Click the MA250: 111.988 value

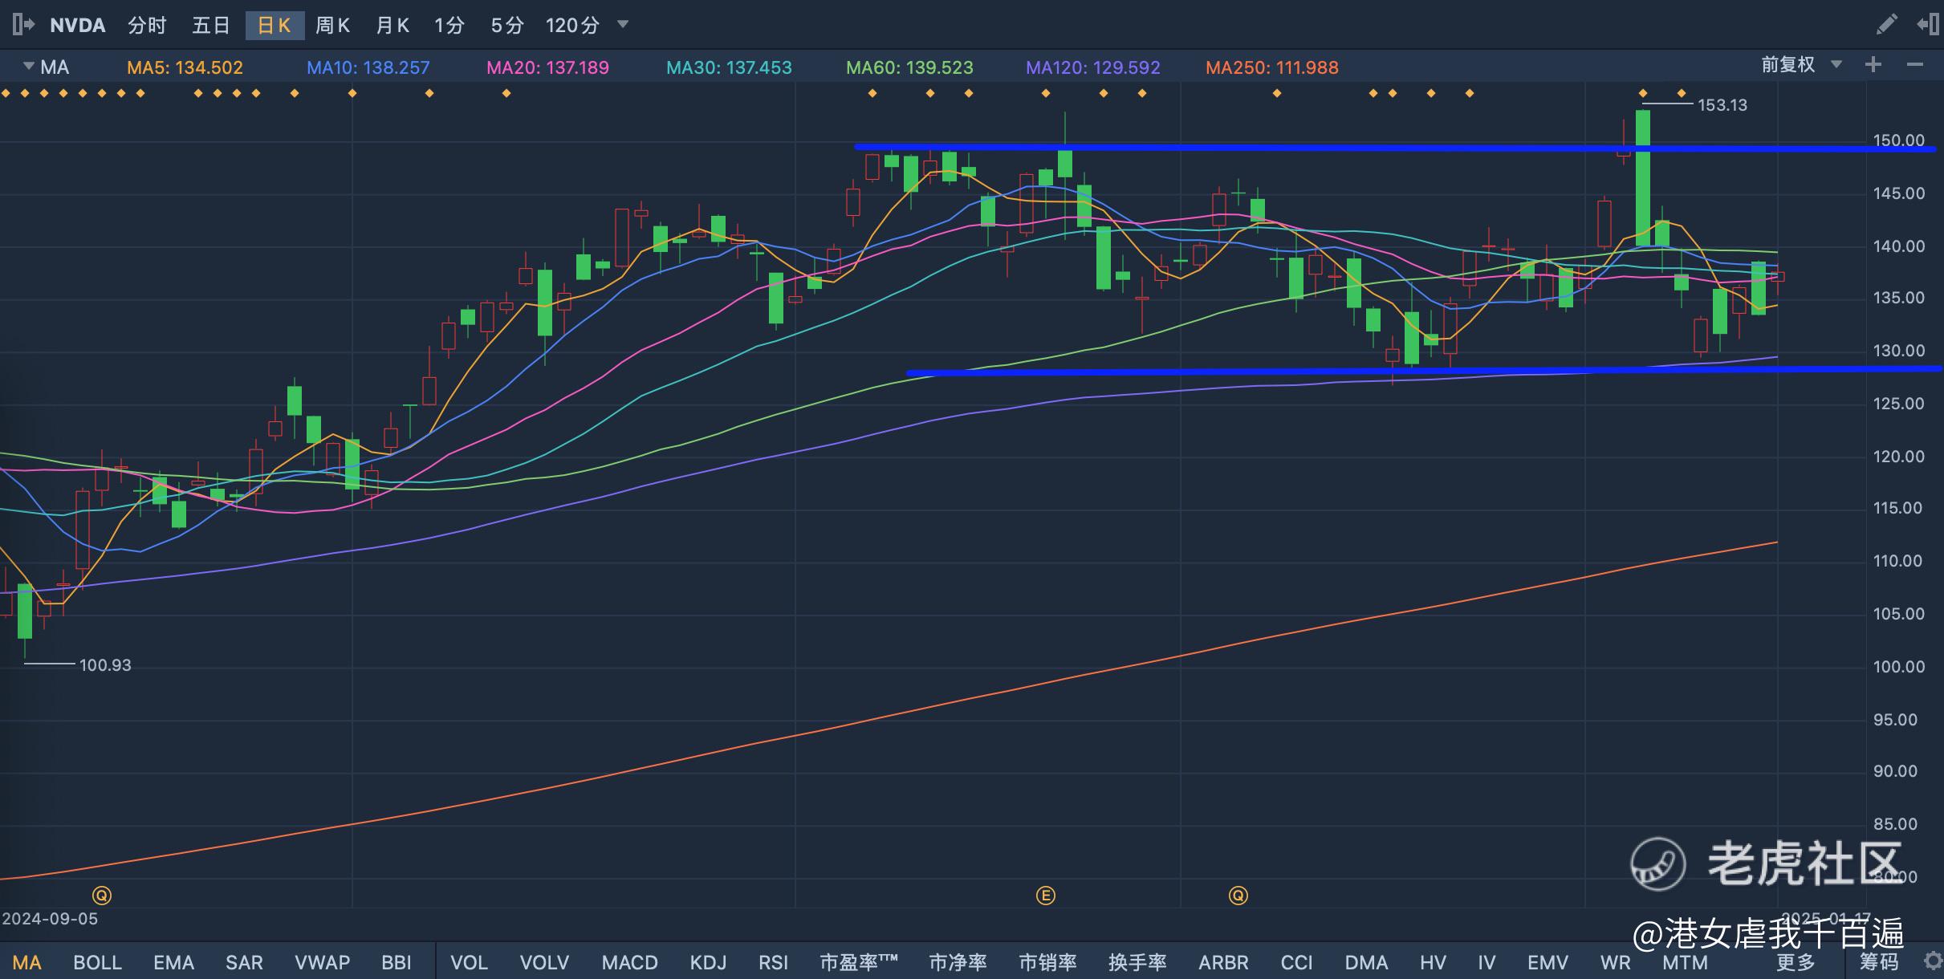(1272, 67)
